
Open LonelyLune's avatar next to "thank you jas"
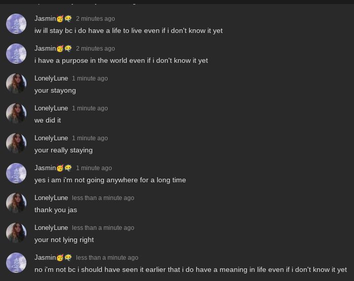[16, 203]
